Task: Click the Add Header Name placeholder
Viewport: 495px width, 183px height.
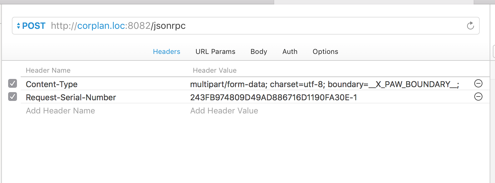Action: (60, 111)
